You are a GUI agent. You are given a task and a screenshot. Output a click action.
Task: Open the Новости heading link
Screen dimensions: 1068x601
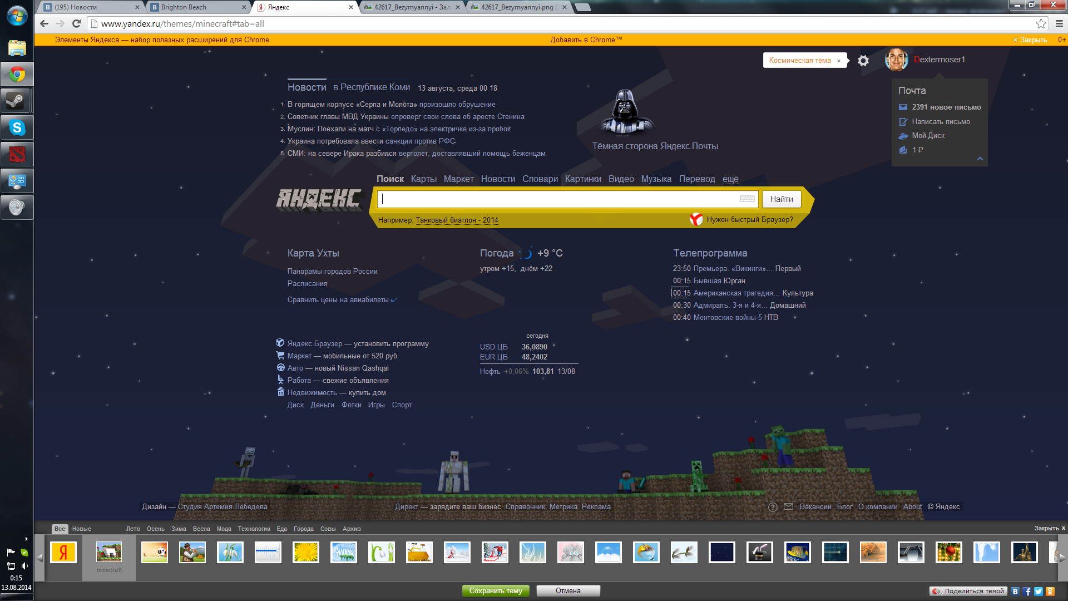(306, 87)
